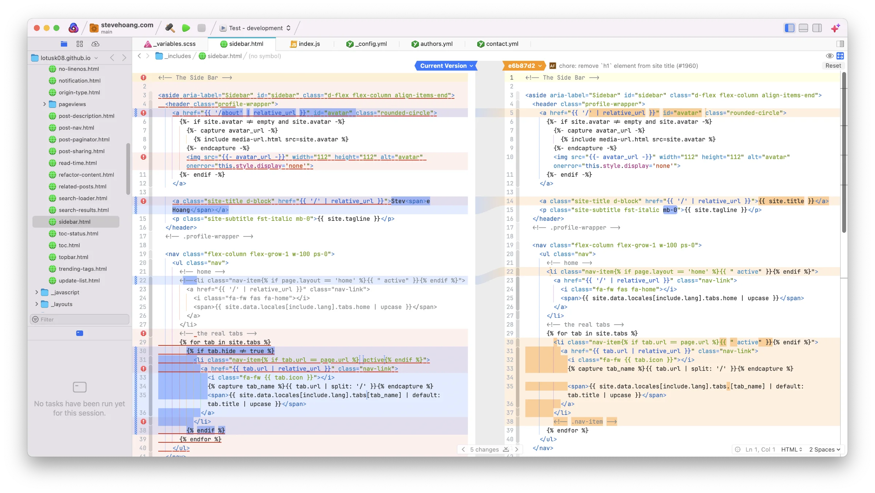The image size is (875, 493).
Task: Open the e6b87d2 commit dropdown
Action: pos(524,66)
